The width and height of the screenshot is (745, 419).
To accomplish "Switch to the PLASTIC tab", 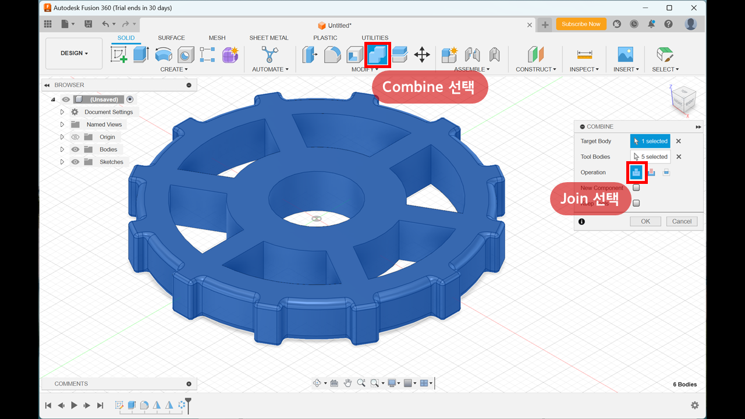I will click(x=325, y=38).
